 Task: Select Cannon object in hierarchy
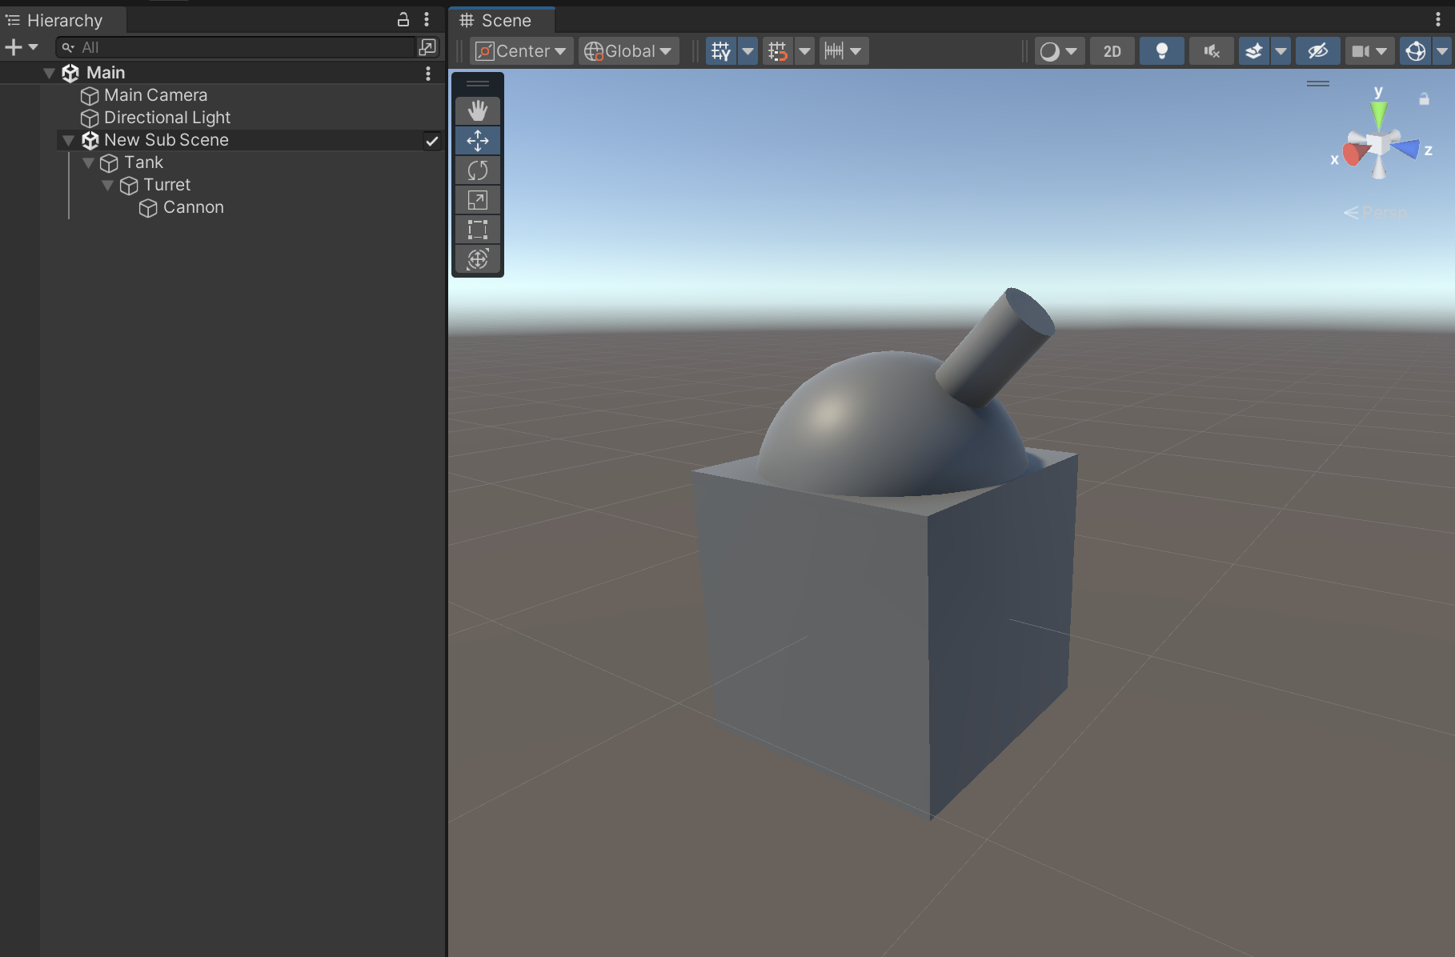point(193,207)
